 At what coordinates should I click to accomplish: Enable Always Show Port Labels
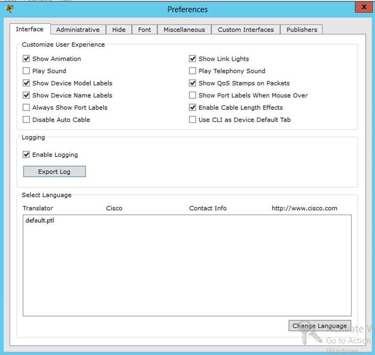tap(26, 108)
